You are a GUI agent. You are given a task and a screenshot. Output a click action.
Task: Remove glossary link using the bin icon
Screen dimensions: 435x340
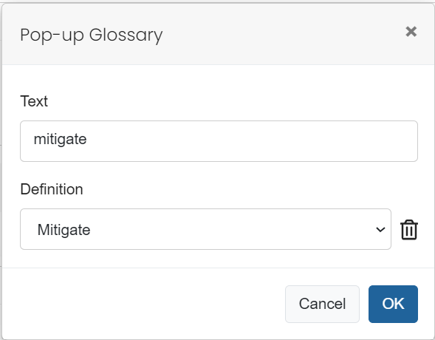(x=409, y=230)
